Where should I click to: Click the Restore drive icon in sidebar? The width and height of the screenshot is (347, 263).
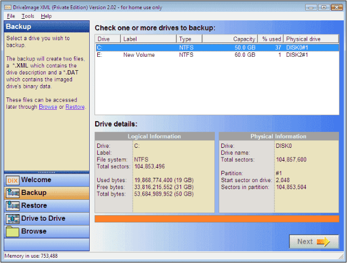[x=12, y=206]
